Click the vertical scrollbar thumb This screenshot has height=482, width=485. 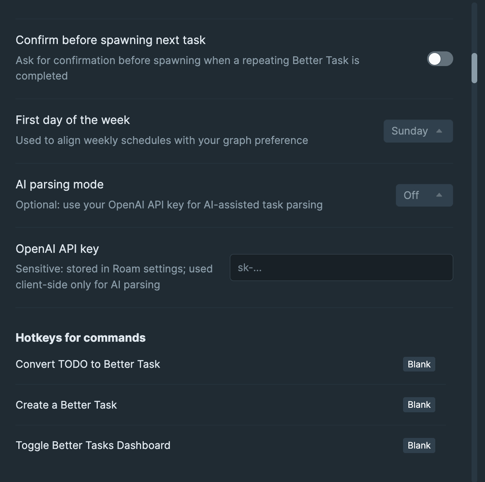click(x=474, y=68)
